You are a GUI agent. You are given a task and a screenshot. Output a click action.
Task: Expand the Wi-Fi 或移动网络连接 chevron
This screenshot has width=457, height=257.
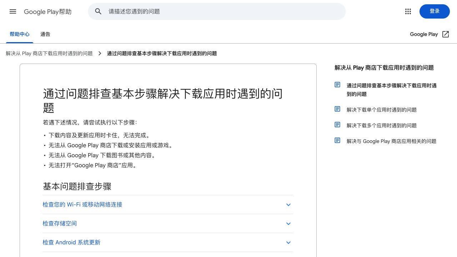[288, 205]
